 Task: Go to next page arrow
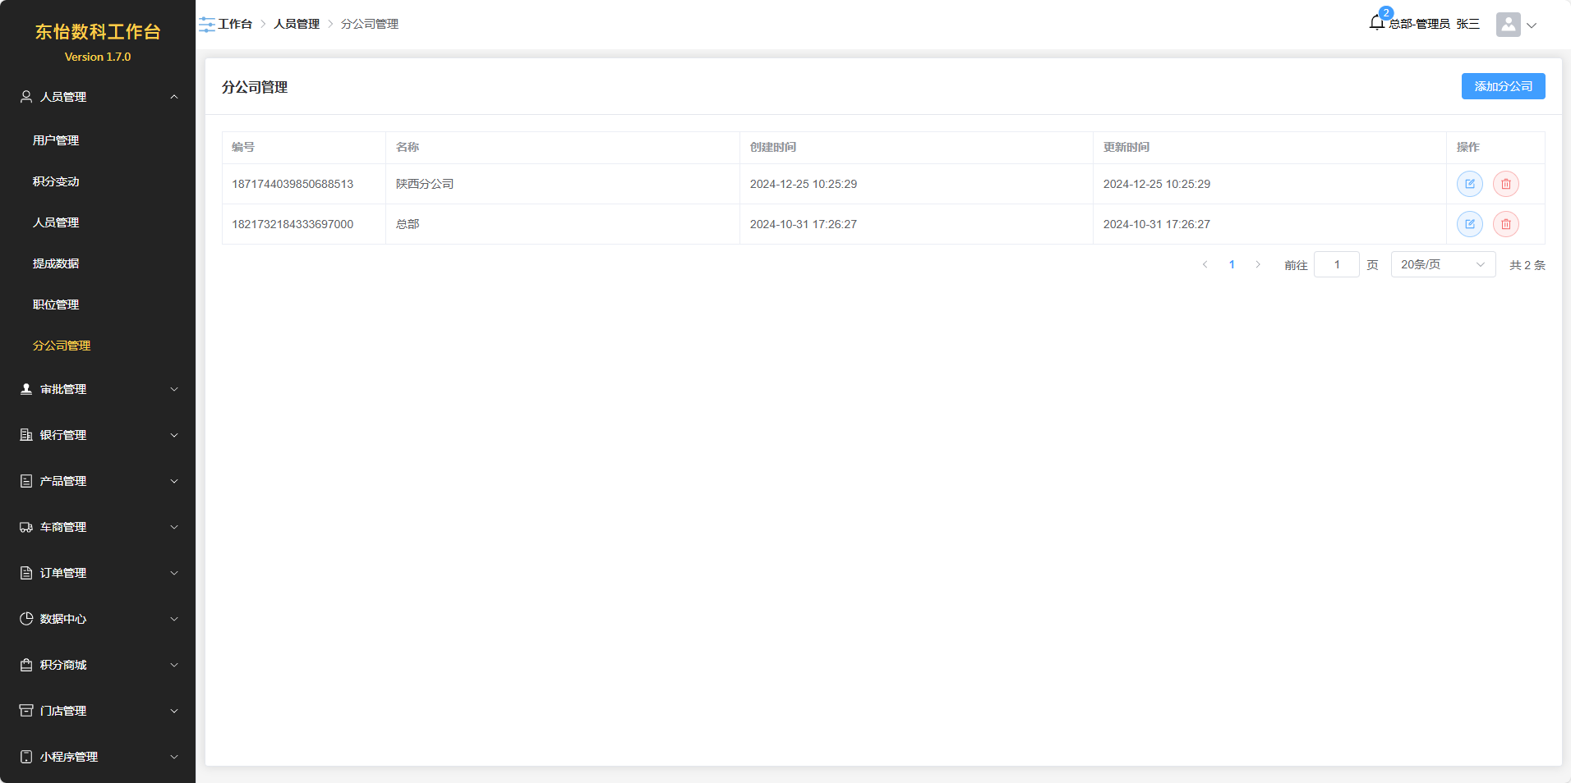click(x=1257, y=265)
